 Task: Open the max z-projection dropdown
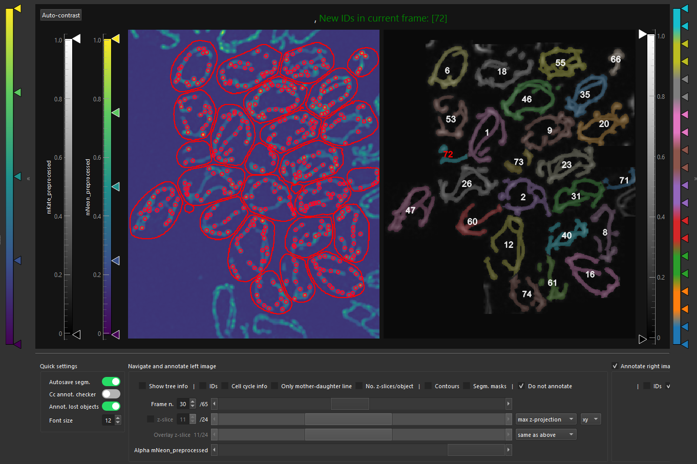click(x=546, y=419)
